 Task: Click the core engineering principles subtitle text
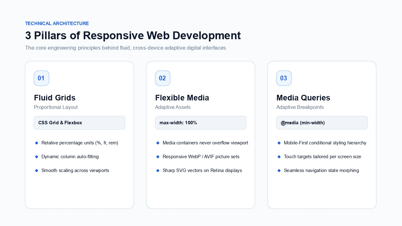(126, 48)
